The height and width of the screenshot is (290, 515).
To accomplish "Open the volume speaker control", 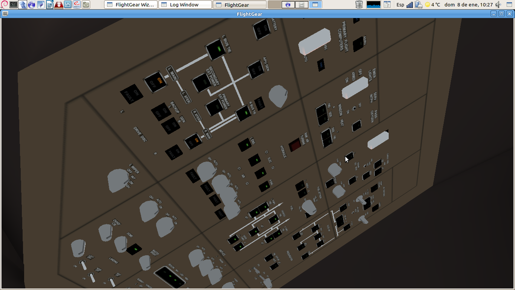I will tap(498, 5).
